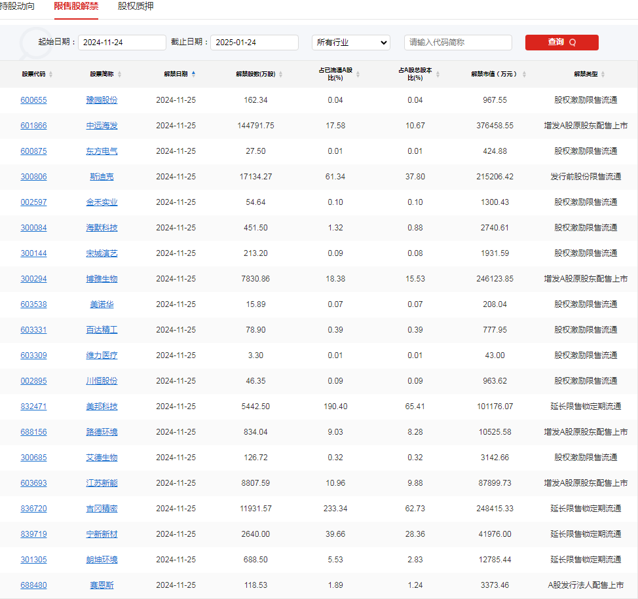Open 艾德生物 stock name link
Image resolution: width=638 pixels, height=599 pixels.
(102, 458)
